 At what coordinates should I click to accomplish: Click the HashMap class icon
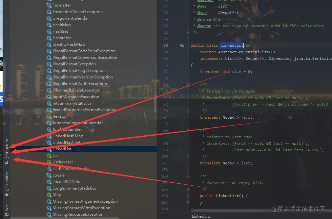(x=49, y=25)
